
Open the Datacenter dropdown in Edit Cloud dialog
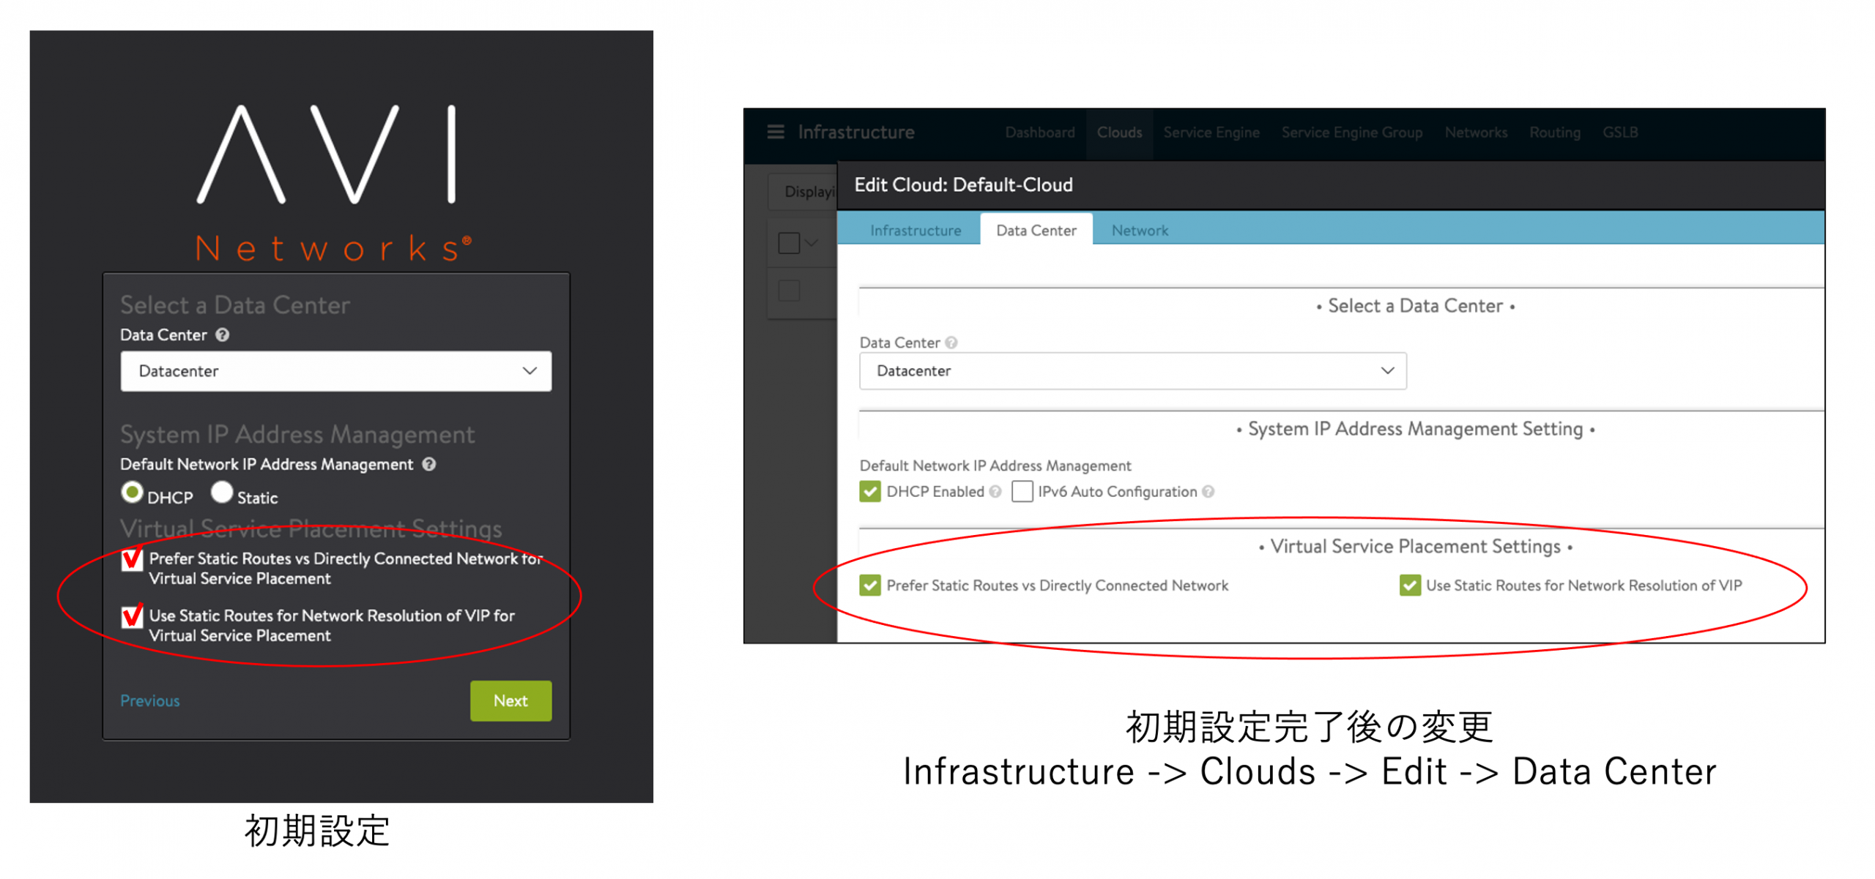[x=1132, y=372]
